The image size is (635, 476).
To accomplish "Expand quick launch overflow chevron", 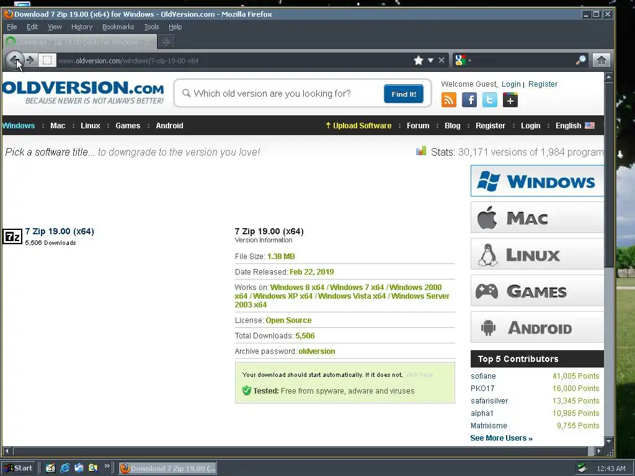I will (x=107, y=466).
